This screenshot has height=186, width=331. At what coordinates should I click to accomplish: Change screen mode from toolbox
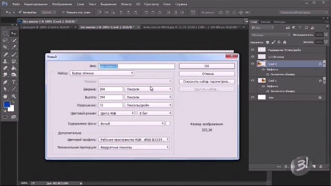click(14, 117)
